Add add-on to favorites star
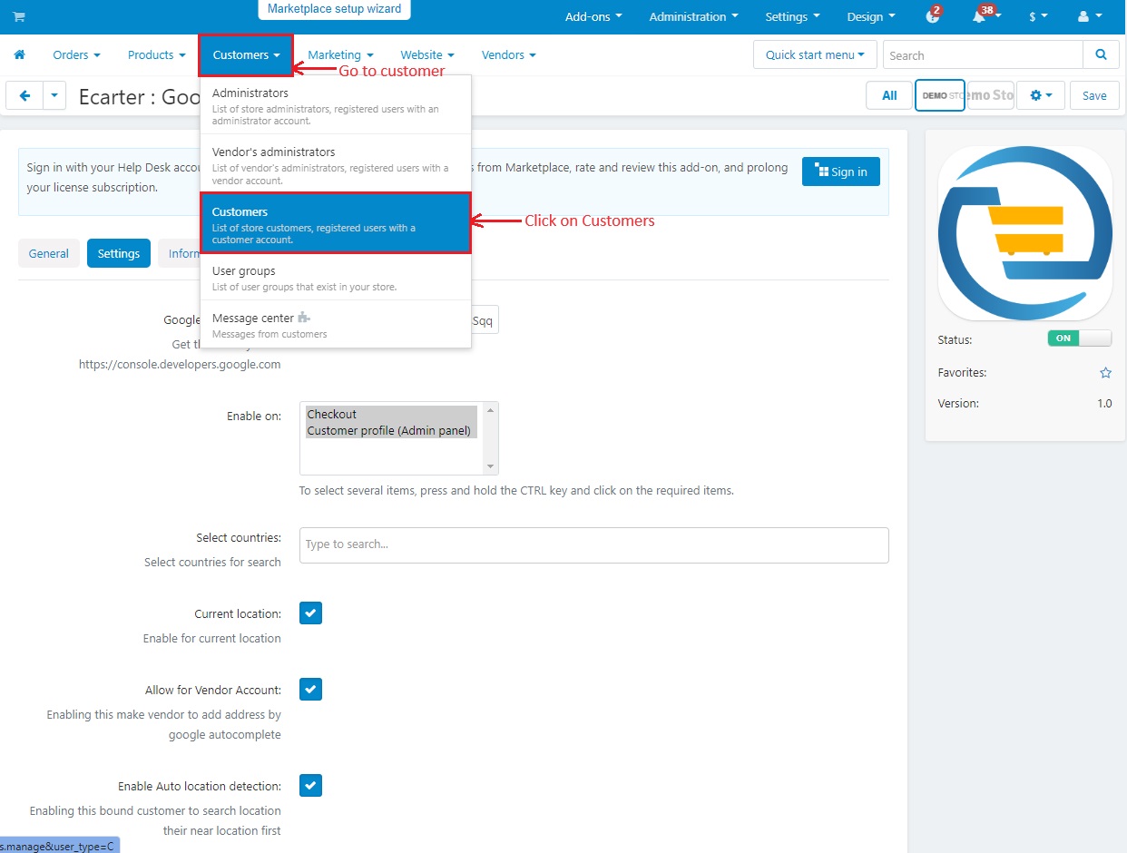This screenshot has height=853, width=1127. [1105, 373]
